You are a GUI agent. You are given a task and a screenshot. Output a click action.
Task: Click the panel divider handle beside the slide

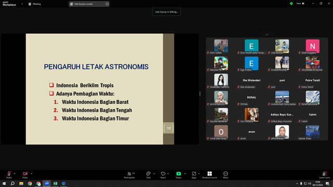(200, 94)
